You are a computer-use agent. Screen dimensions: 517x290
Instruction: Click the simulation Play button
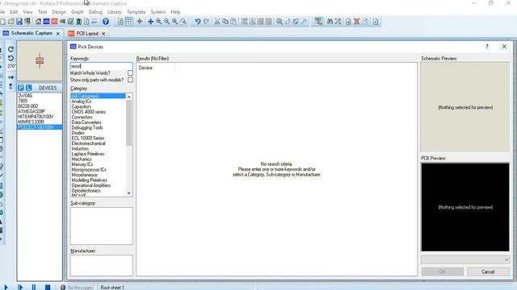click(6, 288)
